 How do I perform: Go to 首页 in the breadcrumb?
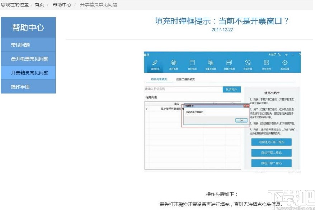[39, 5]
